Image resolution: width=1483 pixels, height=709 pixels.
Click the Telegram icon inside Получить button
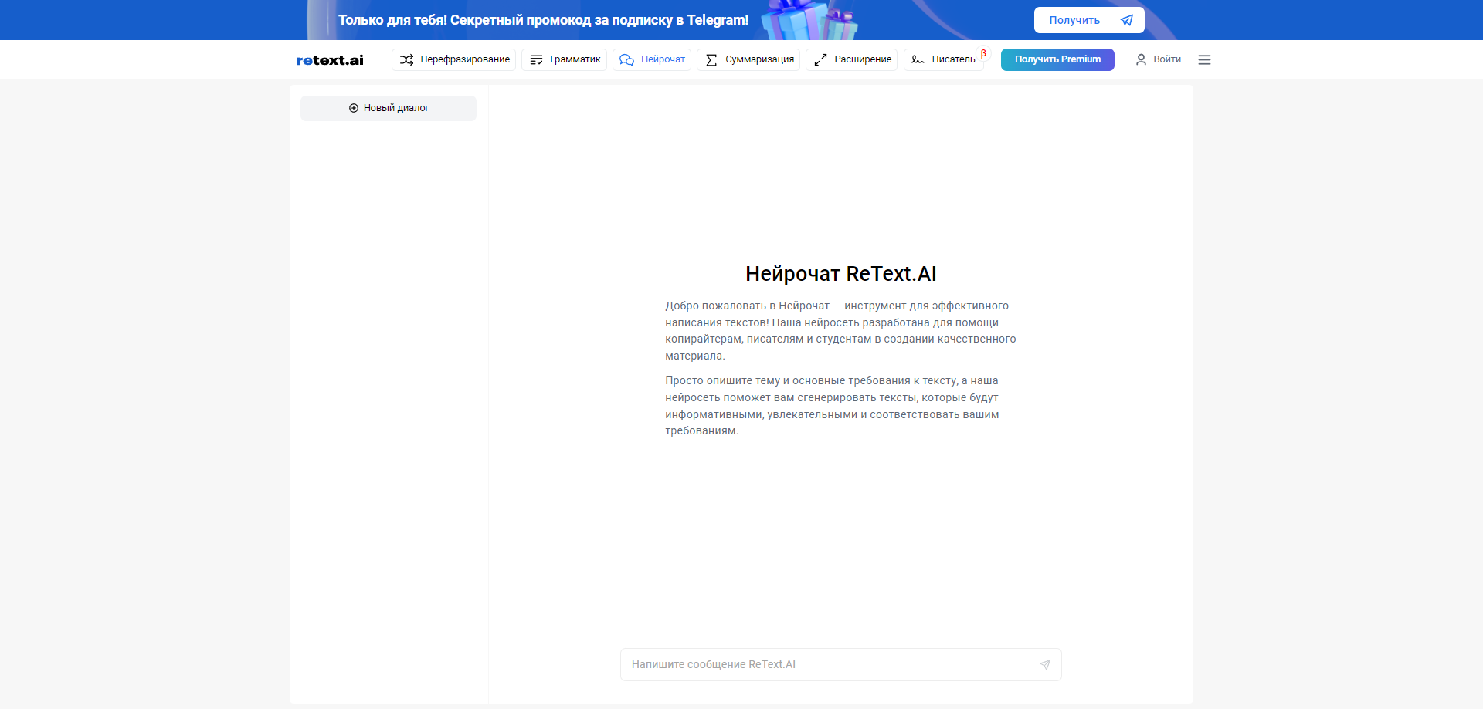(1126, 20)
